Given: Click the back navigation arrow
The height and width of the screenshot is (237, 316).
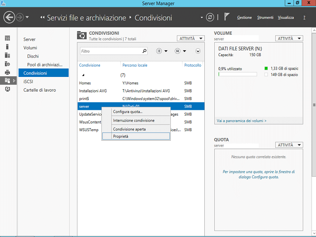Looking at the screenshot, I should tap(9, 17).
